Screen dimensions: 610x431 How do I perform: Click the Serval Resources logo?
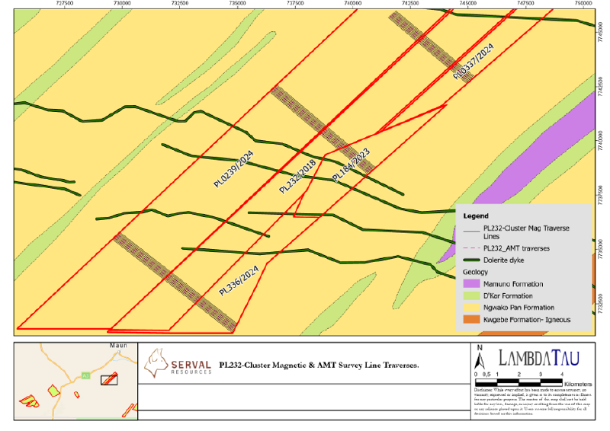point(178,363)
